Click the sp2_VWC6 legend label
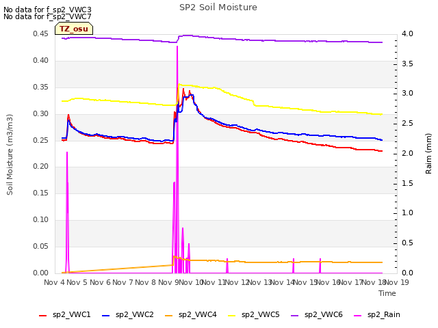438x328 pixels. pos(324,315)
